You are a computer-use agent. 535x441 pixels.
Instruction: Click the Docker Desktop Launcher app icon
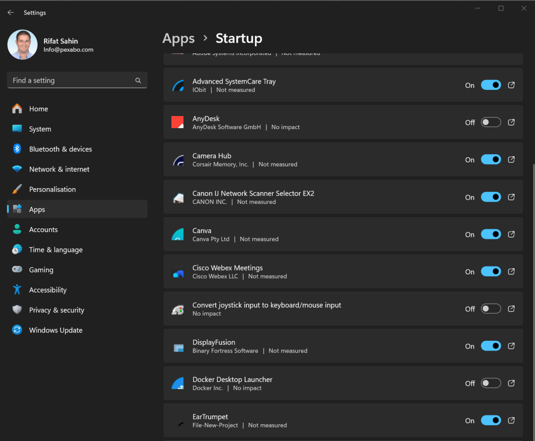(178, 384)
